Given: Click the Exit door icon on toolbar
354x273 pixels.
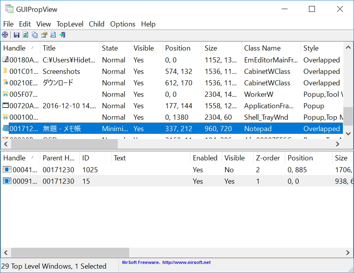Looking at the screenshot, I should [62, 35].
